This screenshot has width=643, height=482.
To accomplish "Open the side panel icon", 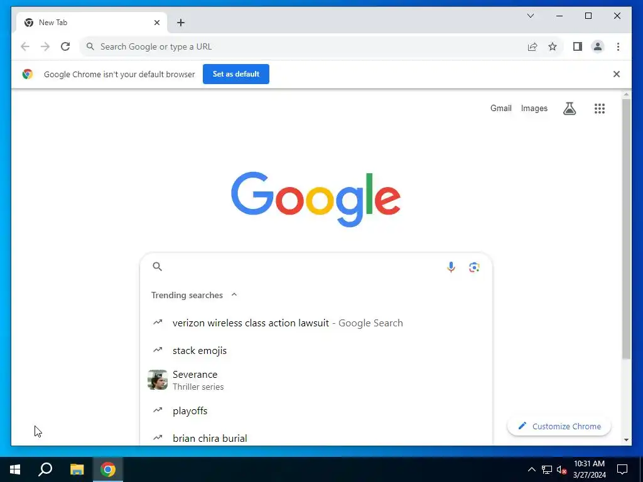I will coord(578,46).
